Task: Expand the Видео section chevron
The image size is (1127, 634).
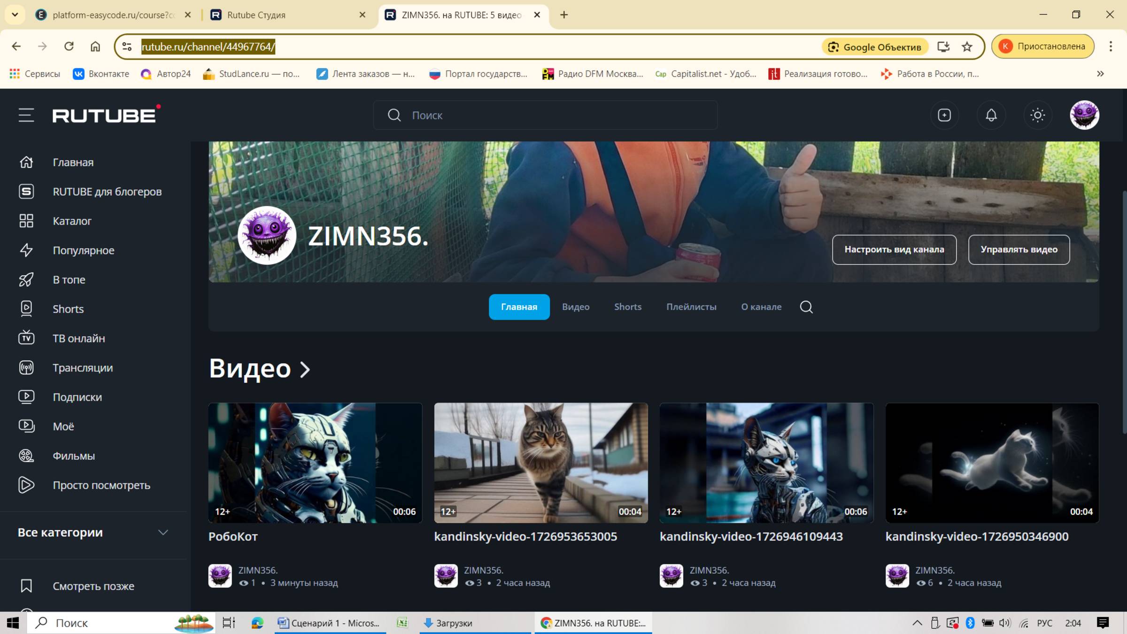Action: pyautogui.click(x=305, y=370)
